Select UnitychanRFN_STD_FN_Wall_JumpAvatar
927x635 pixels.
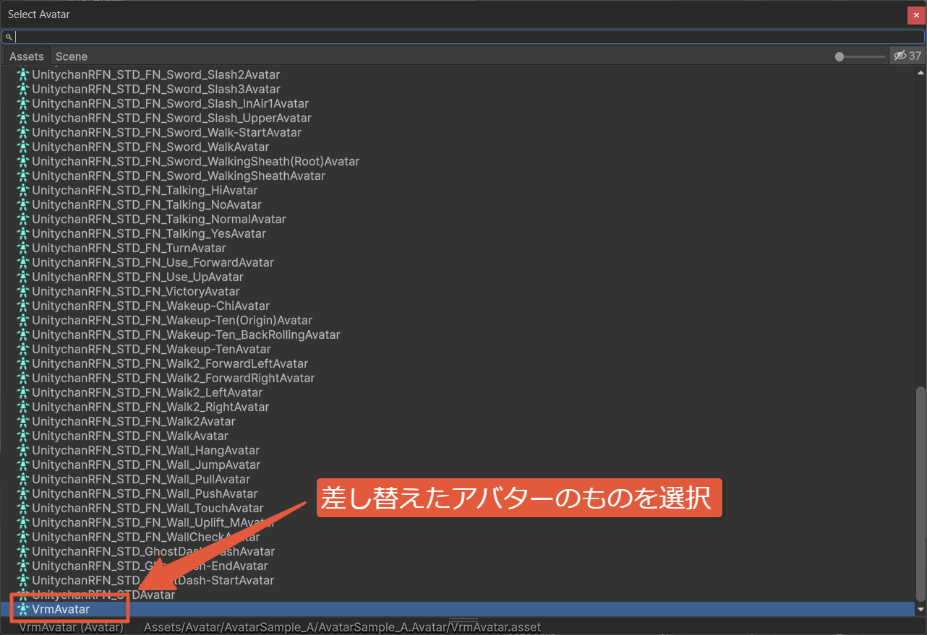[x=146, y=465]
